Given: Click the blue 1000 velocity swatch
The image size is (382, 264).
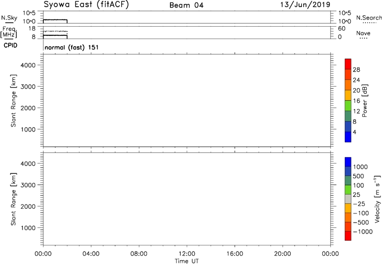Looking at the screenshot, I should click(348, 162).
